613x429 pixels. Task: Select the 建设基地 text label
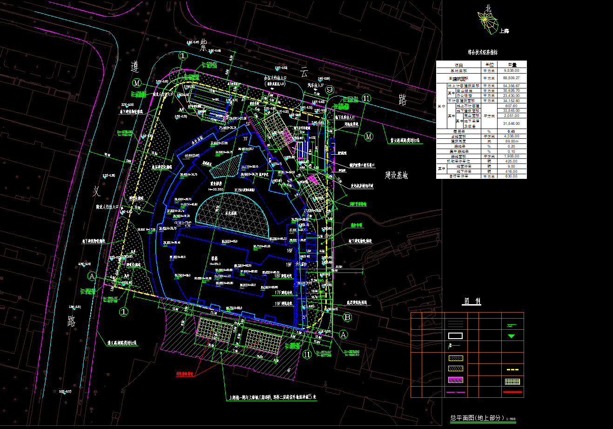point(397,176)
